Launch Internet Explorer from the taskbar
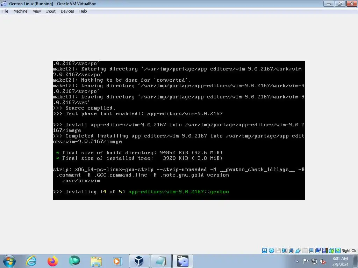 point(31,261)
